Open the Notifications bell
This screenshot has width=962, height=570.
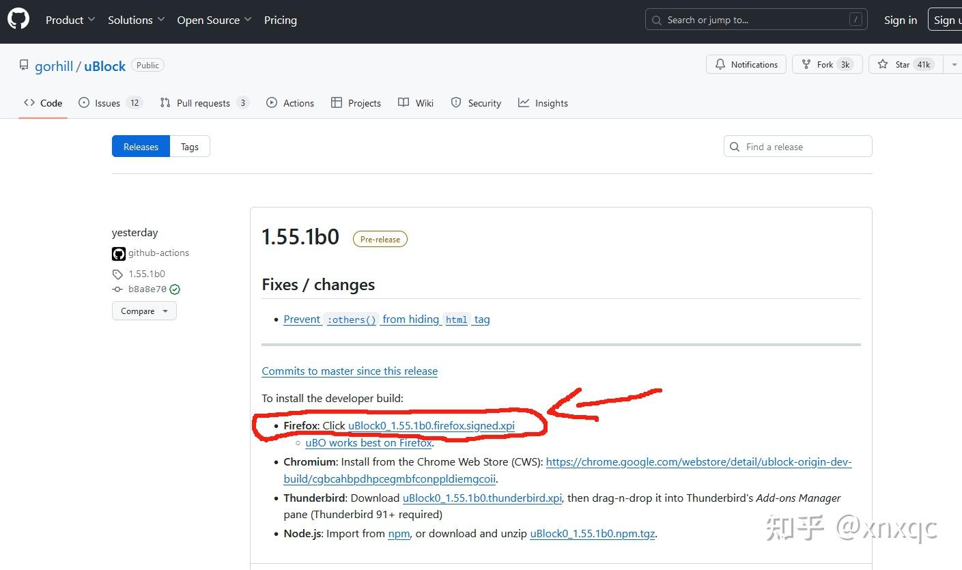pos(720,64)
